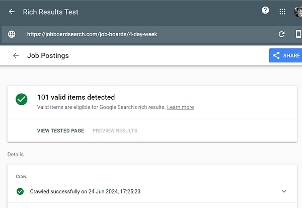This screenshot has height=208, width=302.
Task: Click Preview Results
Action: coord(115,130)
